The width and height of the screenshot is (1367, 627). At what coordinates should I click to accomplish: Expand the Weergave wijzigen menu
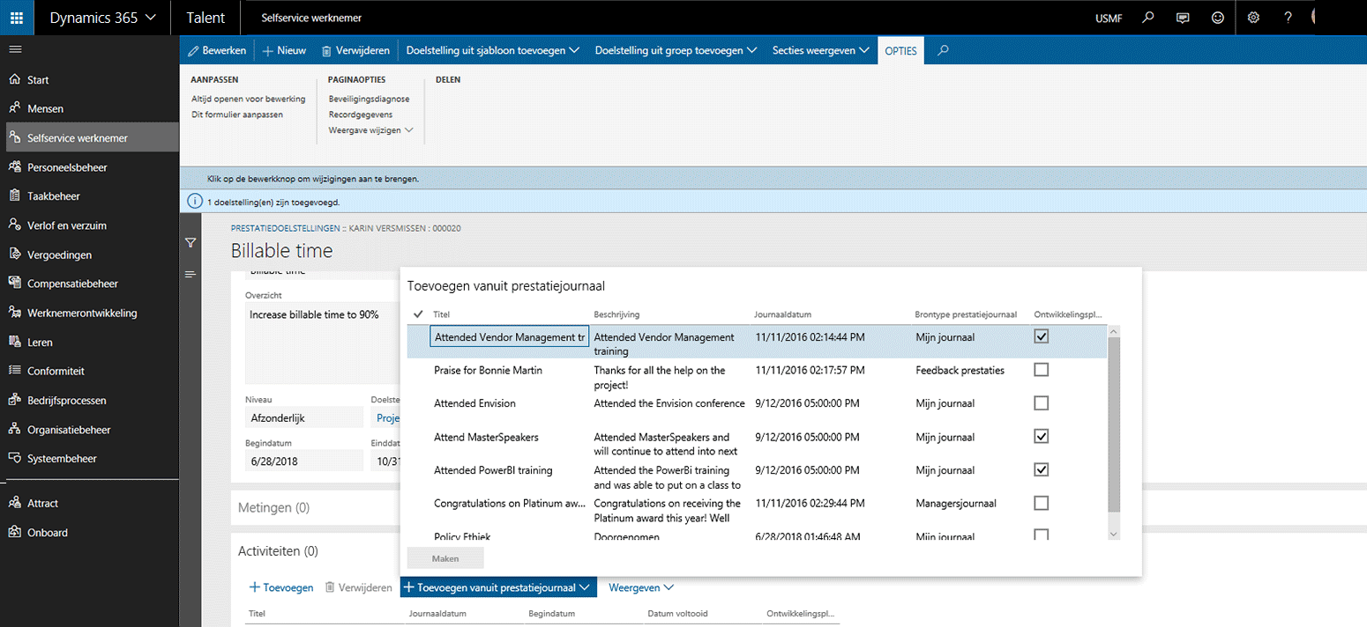(370, 130)
